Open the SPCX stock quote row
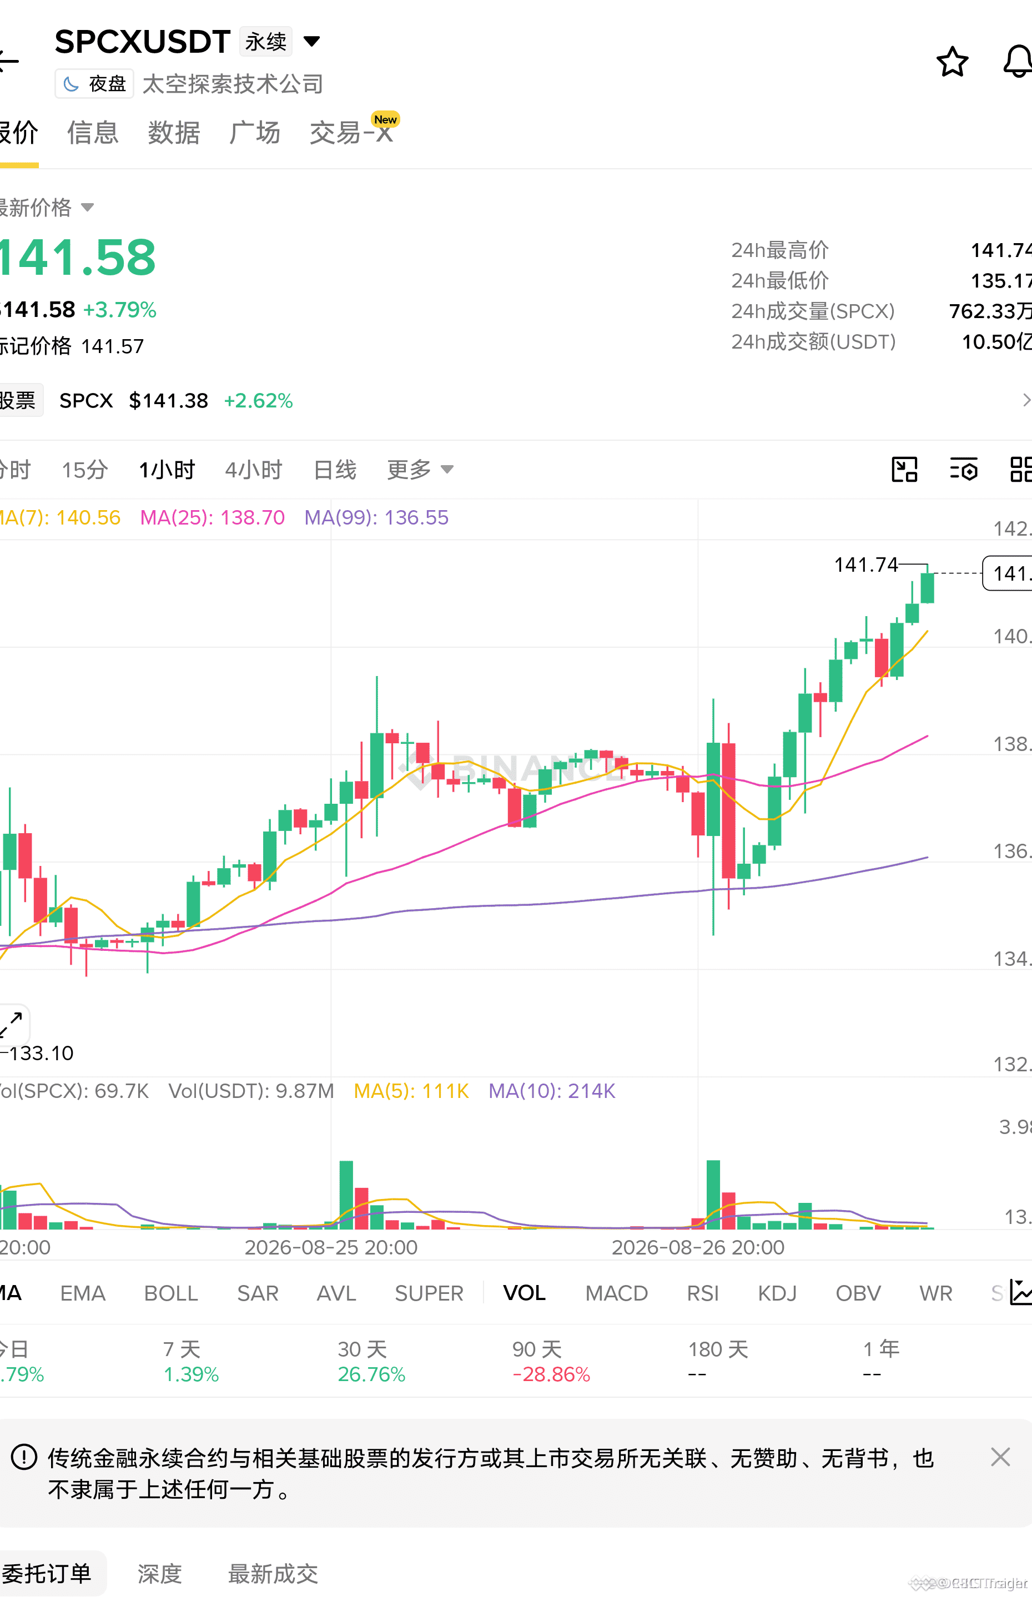 click(x=516, y=401)
